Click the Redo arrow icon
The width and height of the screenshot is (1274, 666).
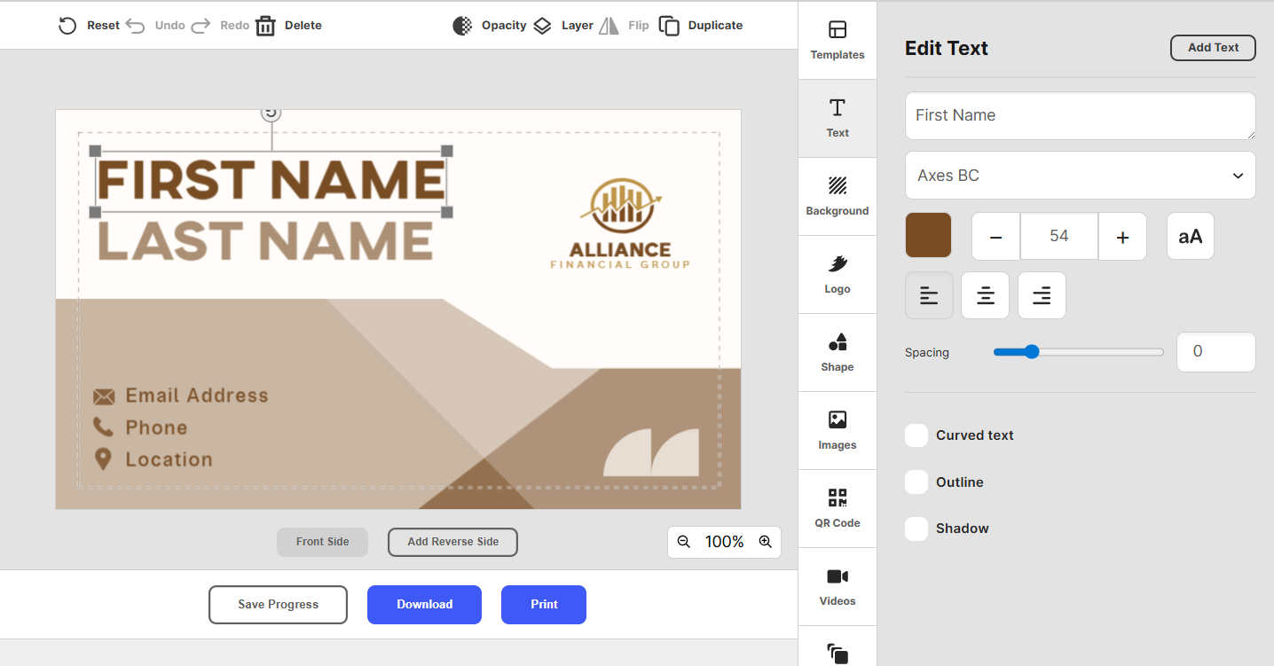201,26
